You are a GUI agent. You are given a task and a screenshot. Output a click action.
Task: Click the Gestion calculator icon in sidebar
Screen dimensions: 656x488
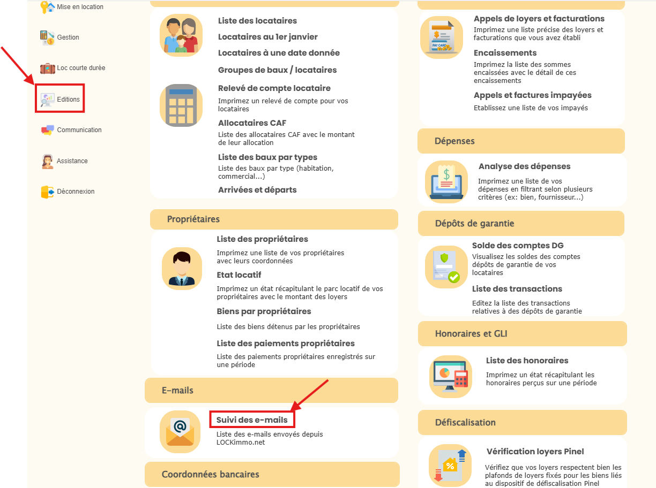tap(47, 37)
